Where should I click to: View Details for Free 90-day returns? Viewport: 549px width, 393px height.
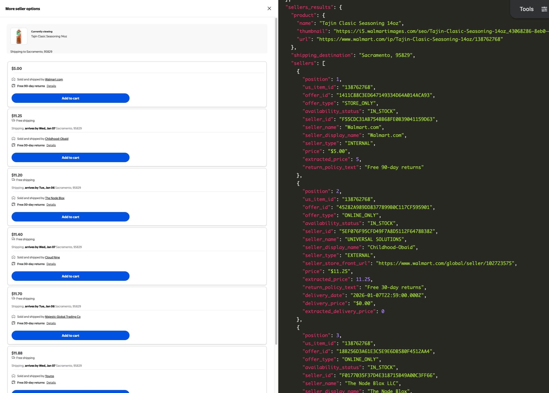click(51, 86)
